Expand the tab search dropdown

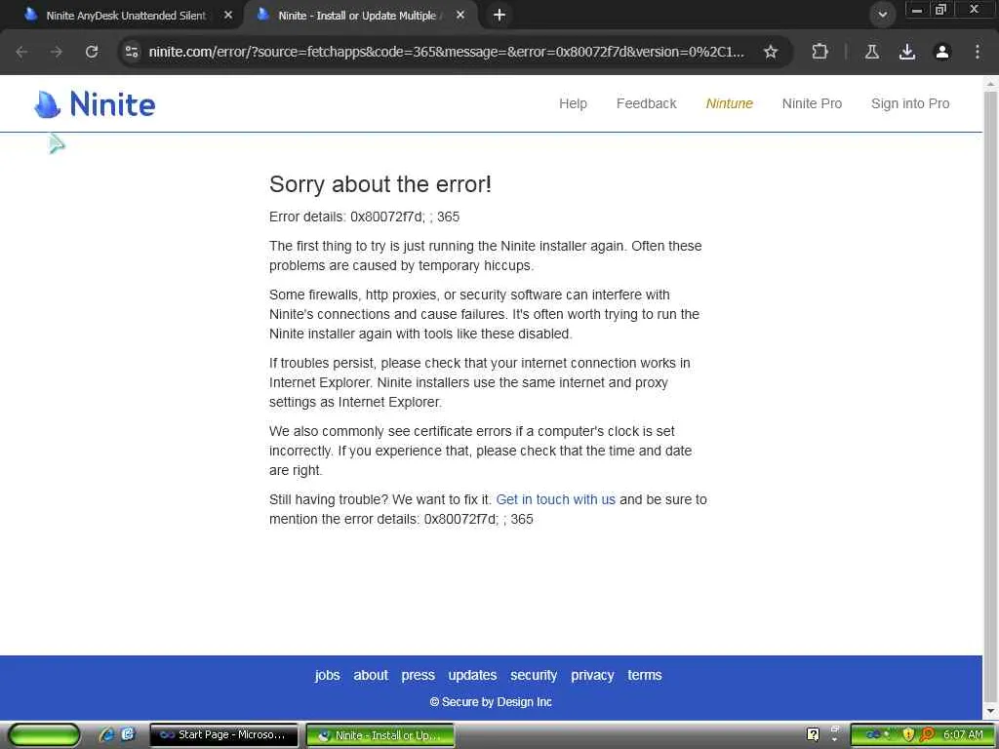pyautogui.click(x=882, y=15)
